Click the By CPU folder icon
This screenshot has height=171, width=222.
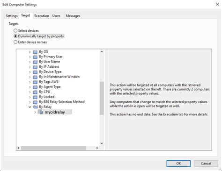pyautogui.click(x=35, y=92)
